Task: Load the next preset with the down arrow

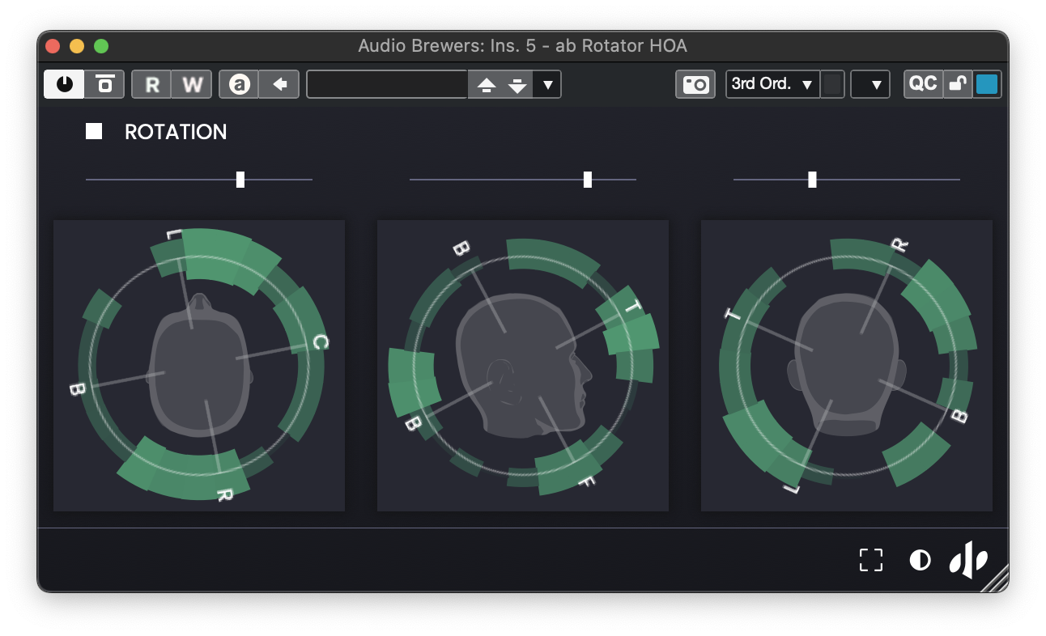Action: point(518,84)
